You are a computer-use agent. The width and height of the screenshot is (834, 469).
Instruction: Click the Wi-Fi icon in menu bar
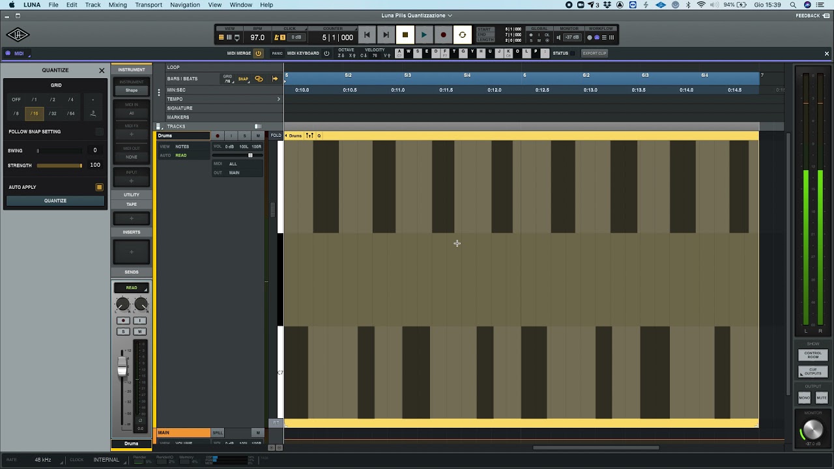click(x=701, y=5)
